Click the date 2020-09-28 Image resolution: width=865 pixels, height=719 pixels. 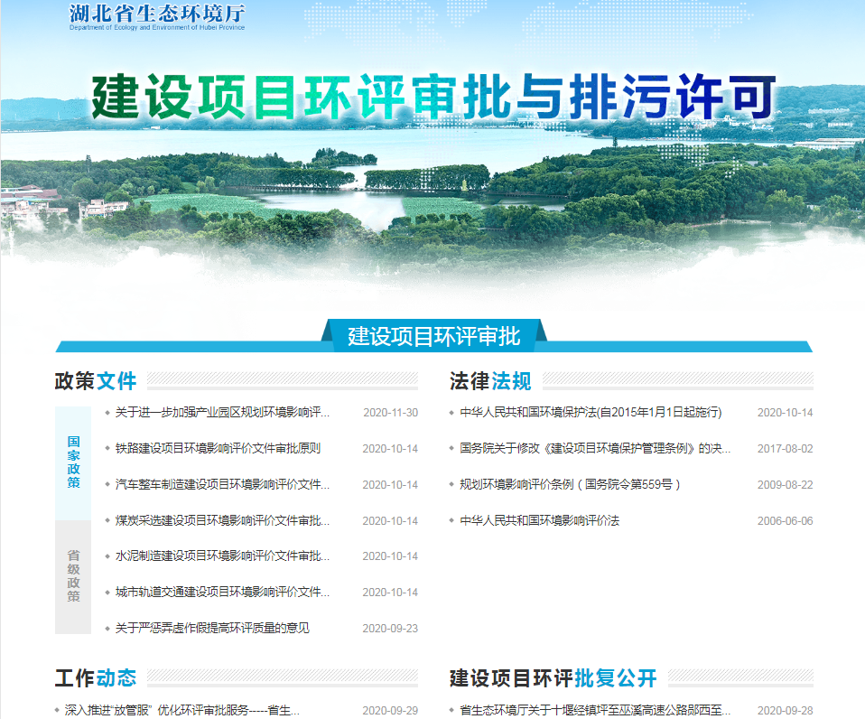(785, 711)
